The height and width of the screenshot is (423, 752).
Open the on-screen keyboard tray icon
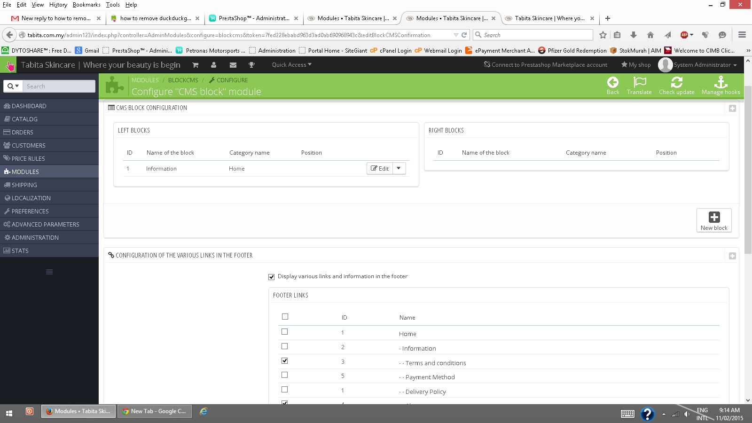click(627, 414)
